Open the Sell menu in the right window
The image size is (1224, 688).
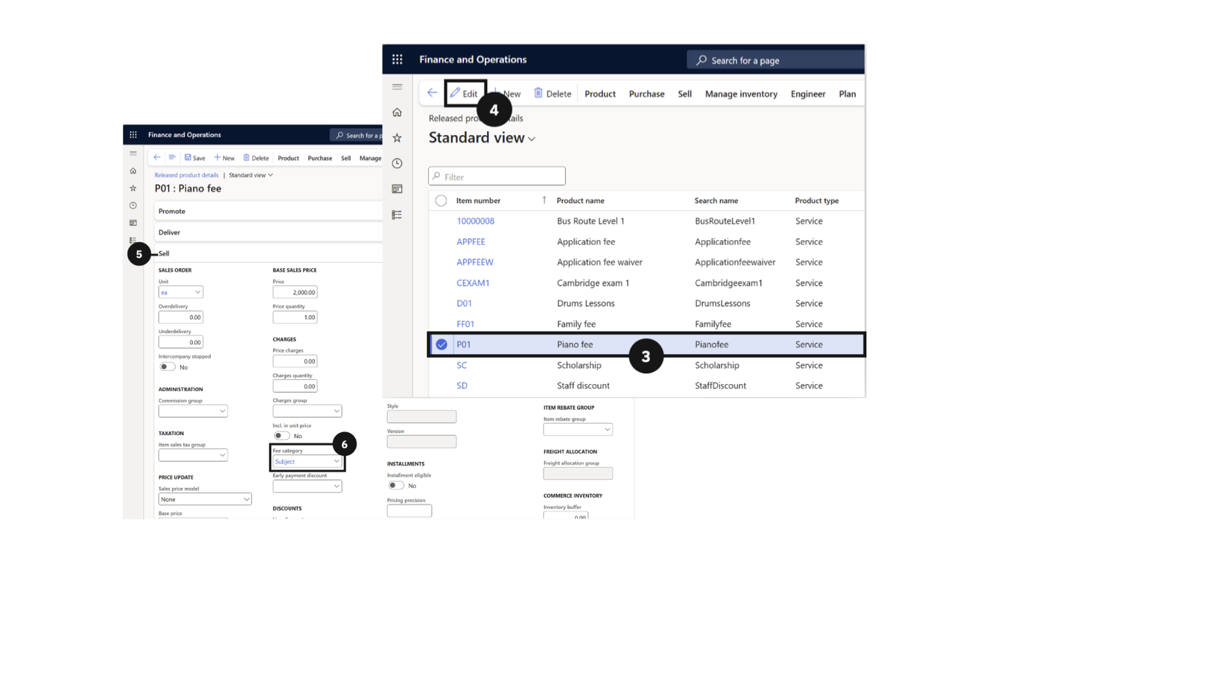click(685, 94)
